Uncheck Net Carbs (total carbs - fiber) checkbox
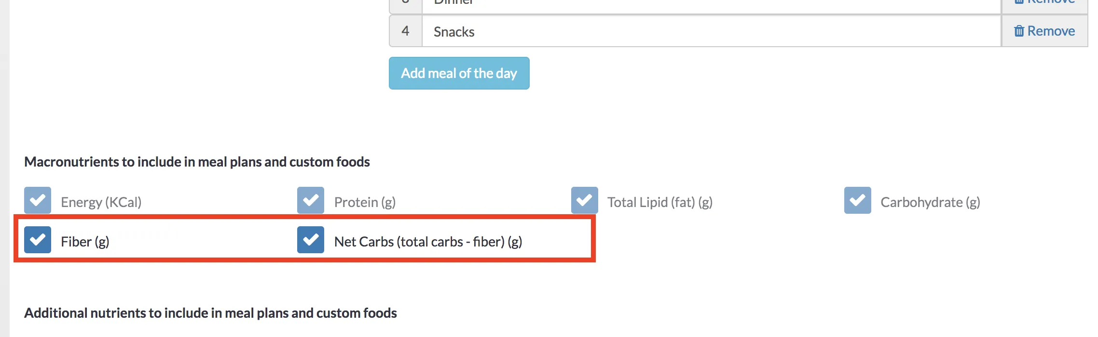The width and height of the screenshot is (1098, 337). tap(311, 240)
